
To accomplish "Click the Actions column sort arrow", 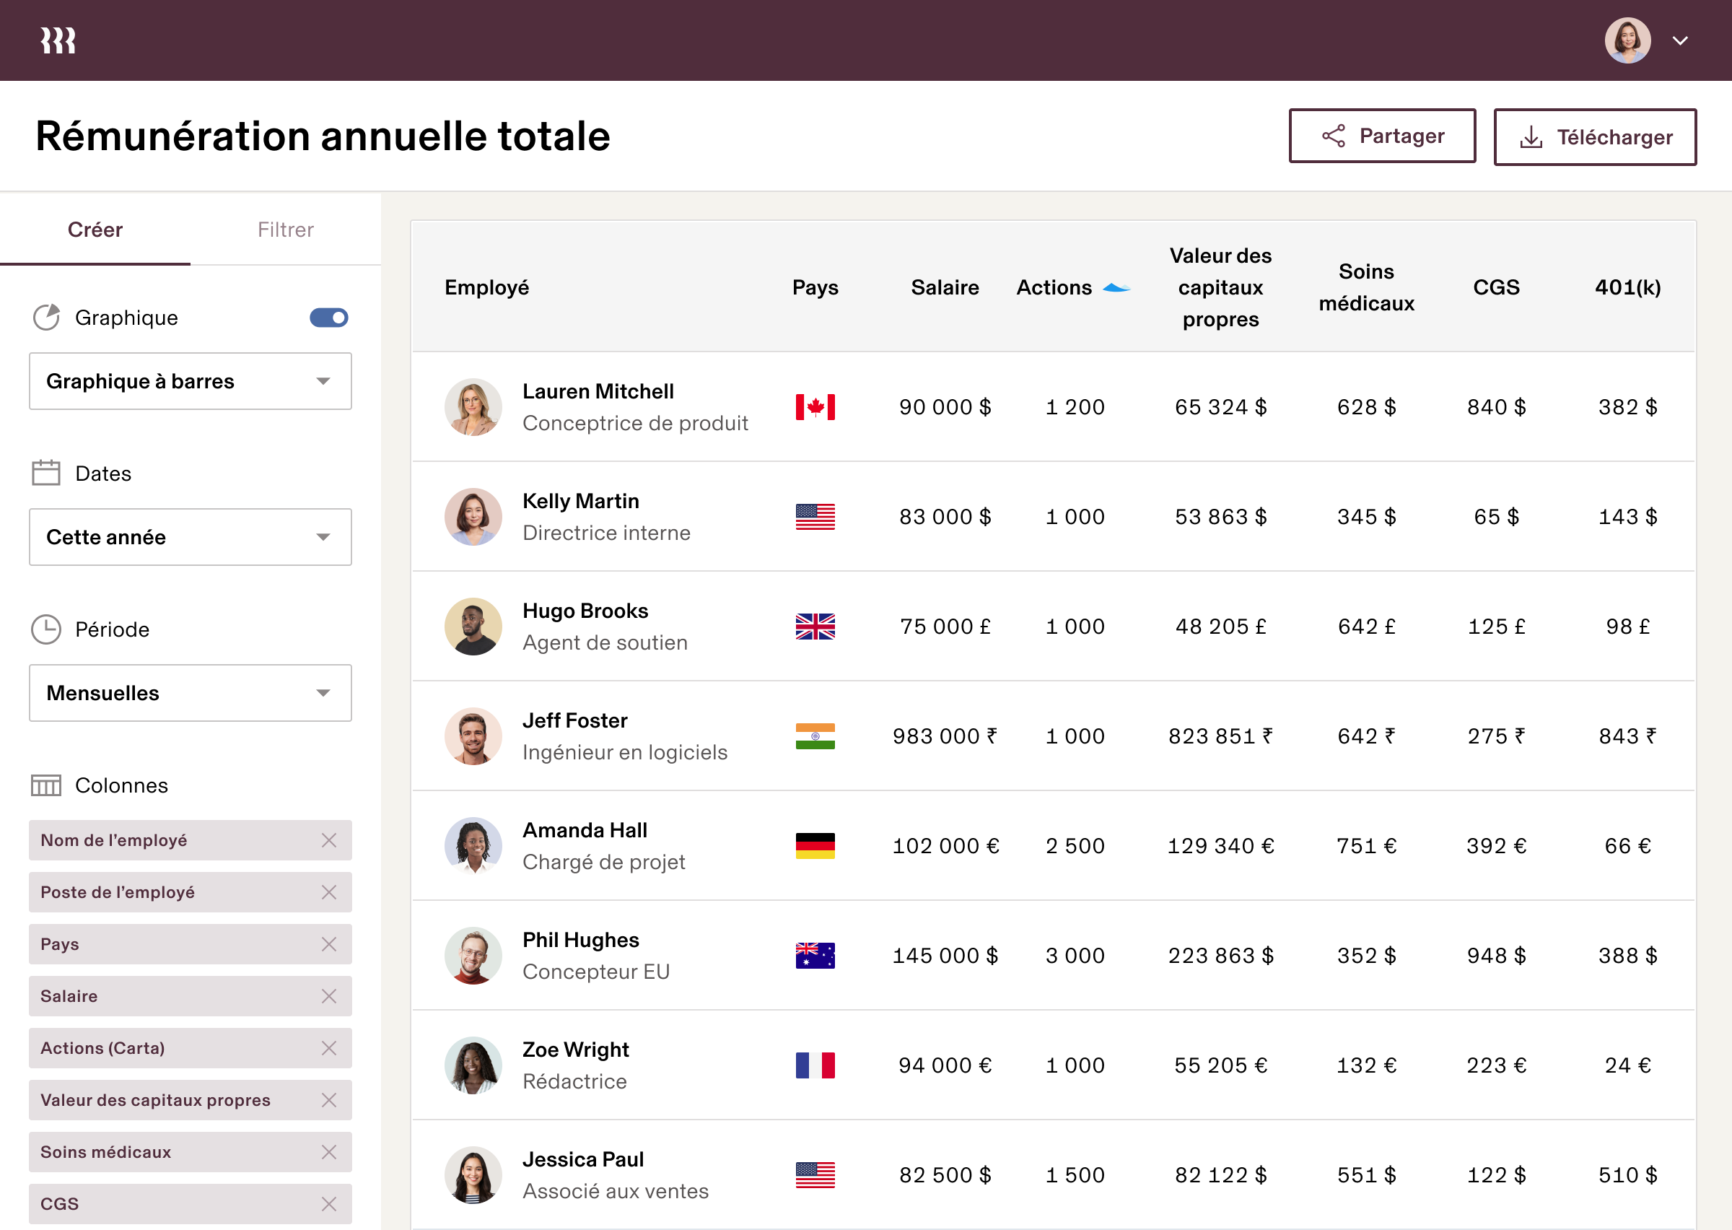I will (1116, 288).
